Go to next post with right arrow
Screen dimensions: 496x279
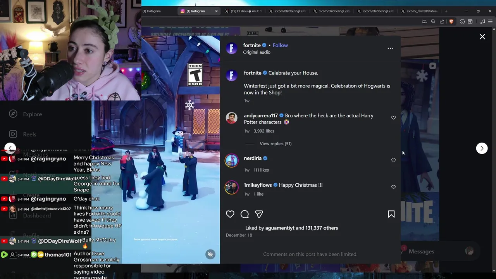(x=482, y=148)
